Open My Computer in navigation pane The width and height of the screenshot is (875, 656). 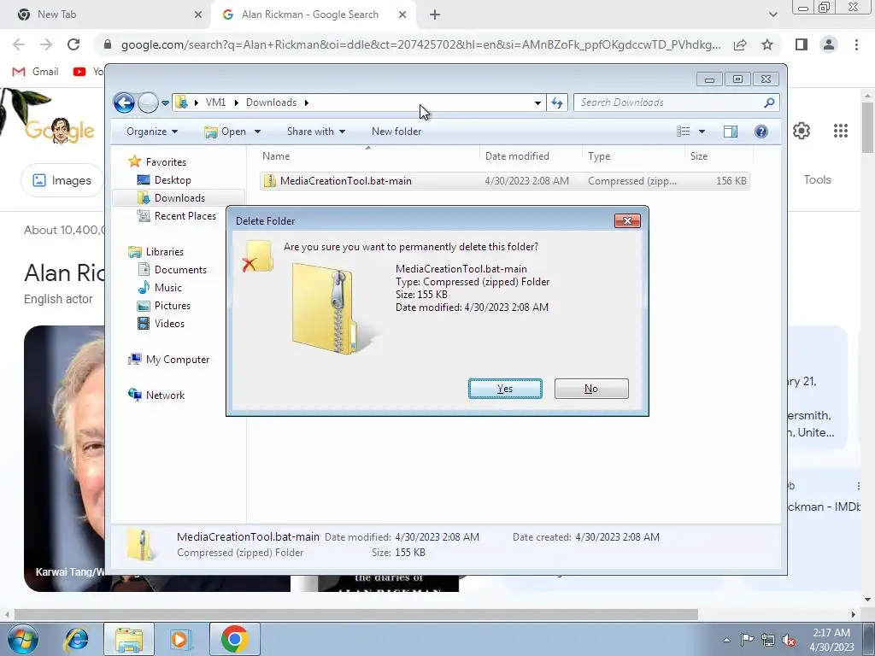178,360
